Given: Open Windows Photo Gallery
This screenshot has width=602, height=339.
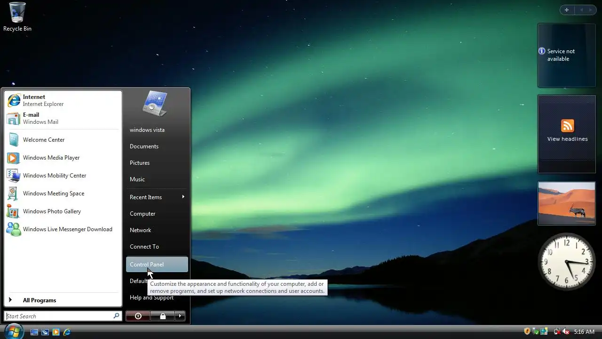Looking at the screenshot, I should [63, 211].
